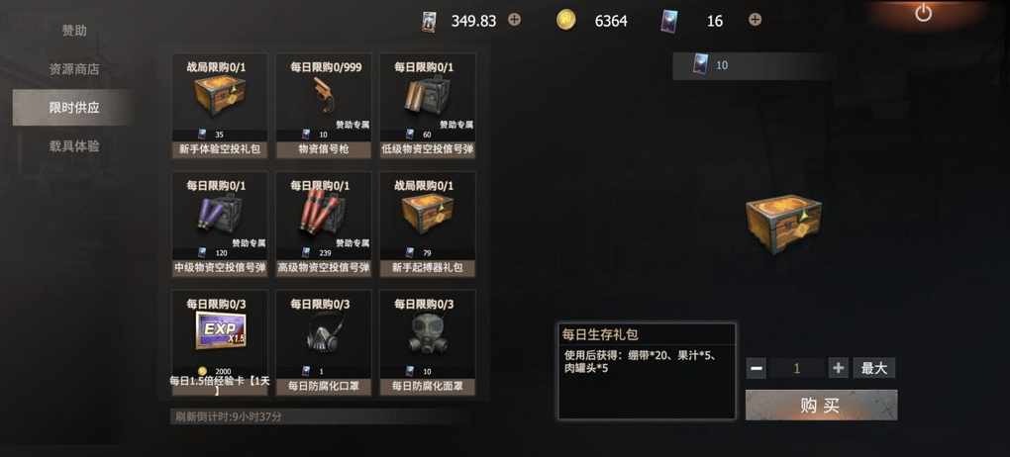1010x457 pixels.
Task: Add more 349.83 ticket currency with the plus icon
Action: pos(514,20)
